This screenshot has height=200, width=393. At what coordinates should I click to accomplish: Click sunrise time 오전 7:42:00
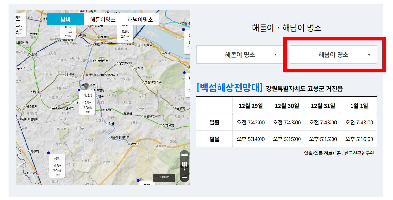251,123
